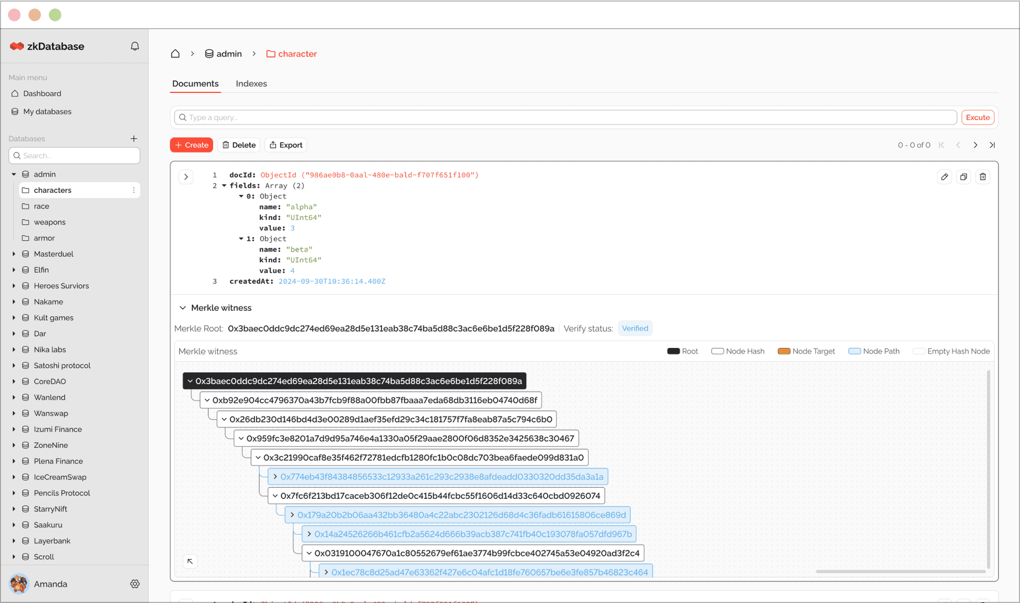
Task: Go to last page icon
Action: 992,145
